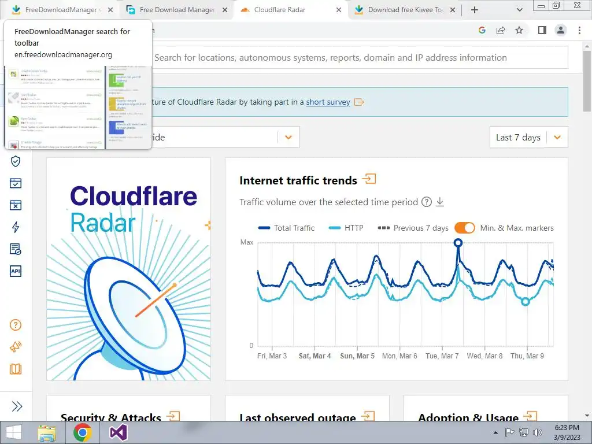This screenshot has width=592, height=444.
Task: Toggle Total Traffic legend series
Action: pyautogui.click(x=287, y=228)
